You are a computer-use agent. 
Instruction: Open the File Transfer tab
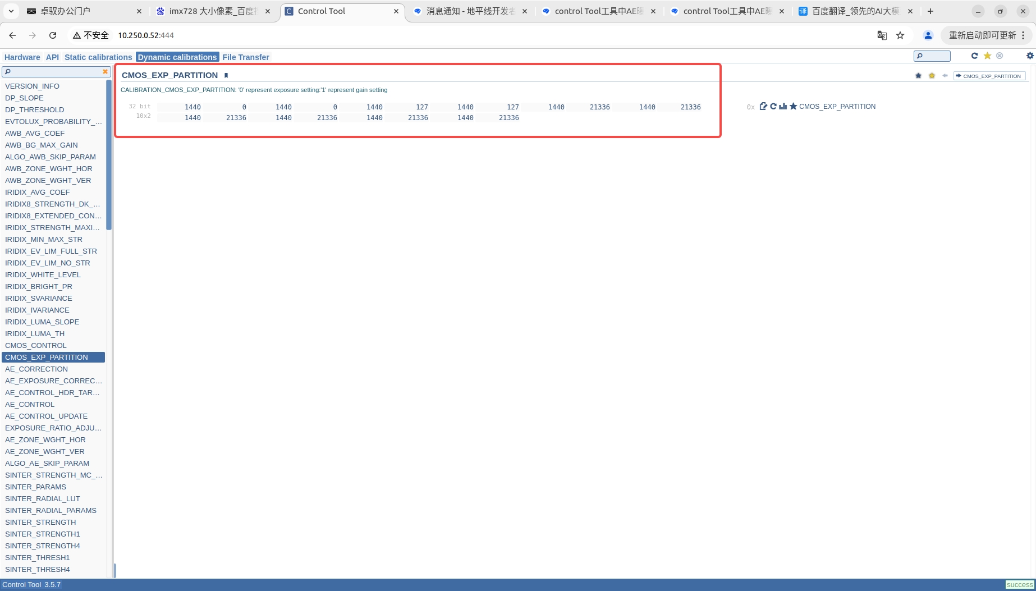(x=245, y=57)
